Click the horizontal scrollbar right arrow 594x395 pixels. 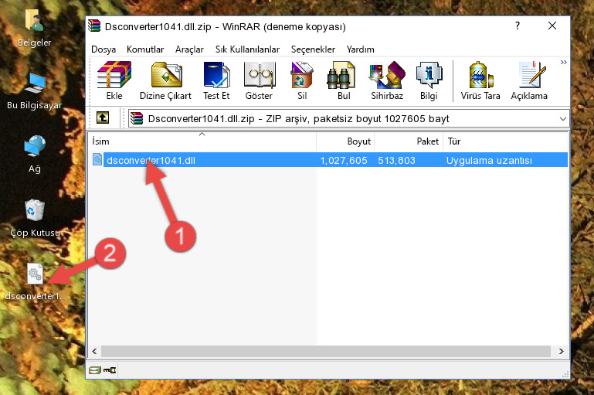pos(561,352)
